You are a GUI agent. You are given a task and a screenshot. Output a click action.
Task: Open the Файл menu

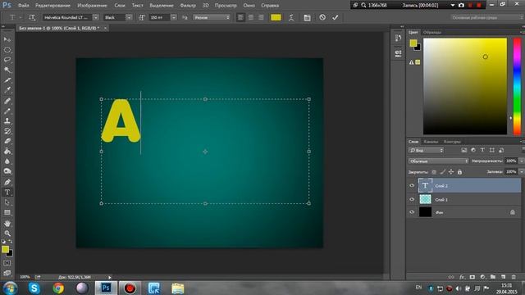pos(24,6)
